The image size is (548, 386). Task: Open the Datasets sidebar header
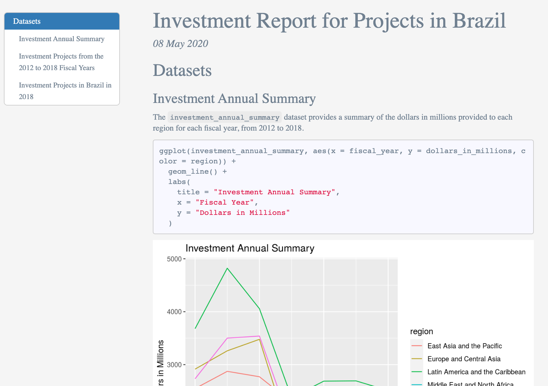pos(62,21)
